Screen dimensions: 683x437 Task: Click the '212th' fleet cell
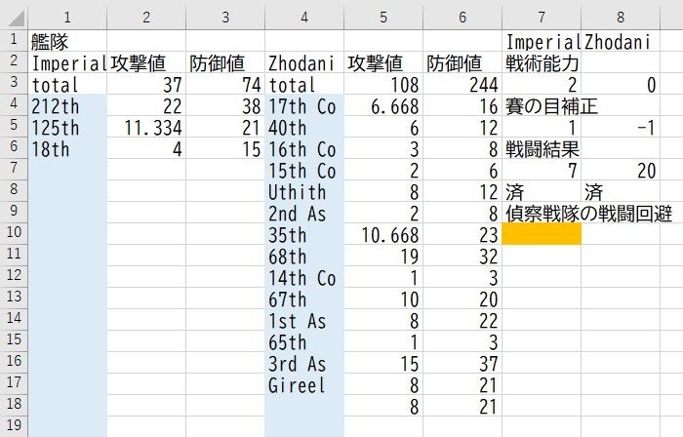67,105
